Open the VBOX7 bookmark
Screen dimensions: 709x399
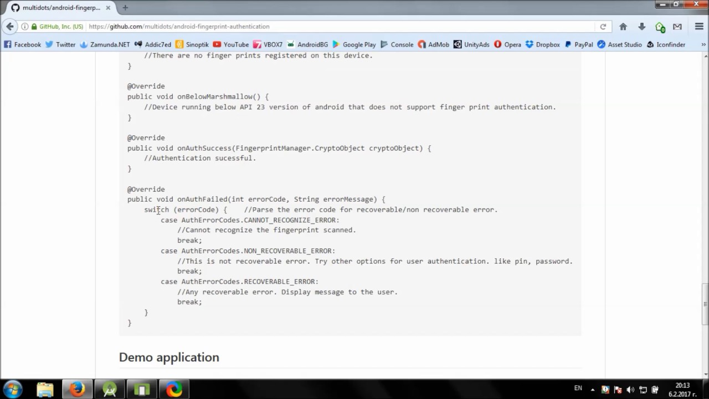coord(268,44)
